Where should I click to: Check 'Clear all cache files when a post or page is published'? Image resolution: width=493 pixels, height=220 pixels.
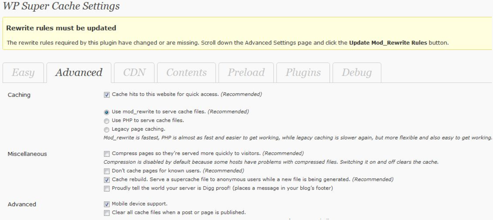coord(107,212)
